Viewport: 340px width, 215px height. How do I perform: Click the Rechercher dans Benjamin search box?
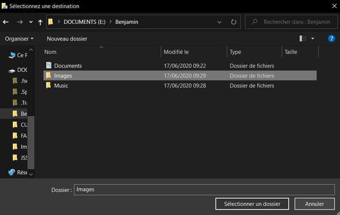coord(291,22)
